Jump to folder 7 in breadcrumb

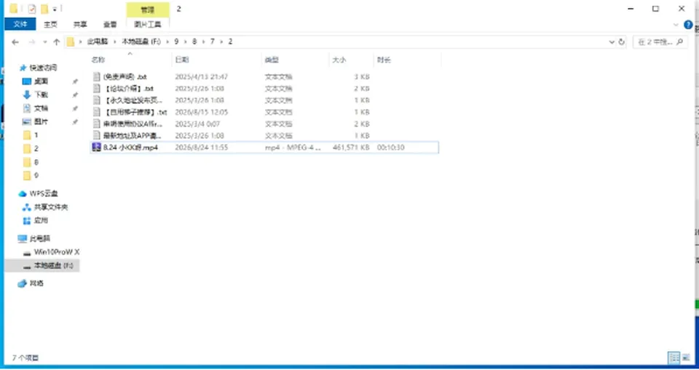coord(212,42)
